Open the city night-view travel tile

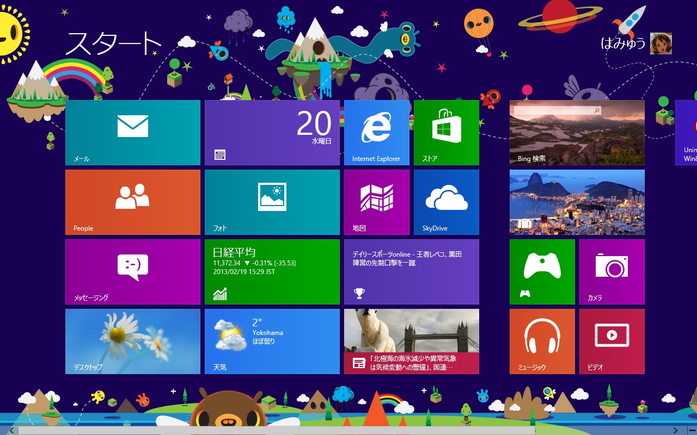577,202
